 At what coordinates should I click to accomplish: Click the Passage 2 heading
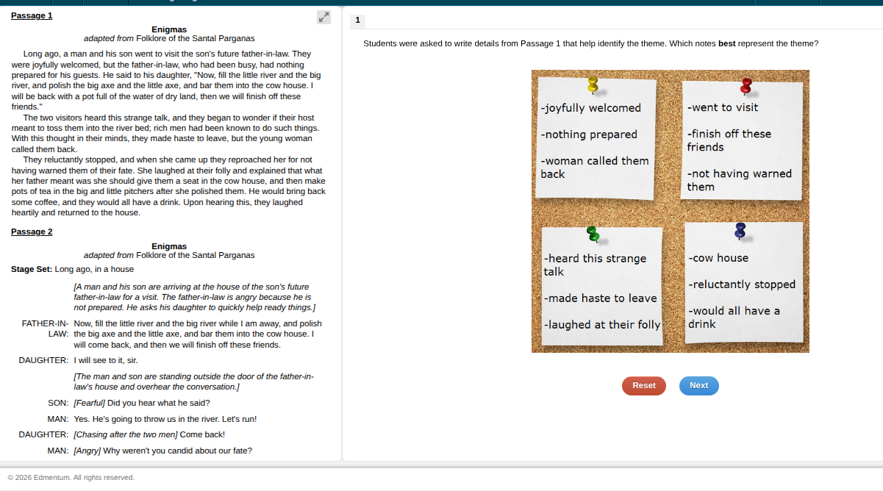32,232
